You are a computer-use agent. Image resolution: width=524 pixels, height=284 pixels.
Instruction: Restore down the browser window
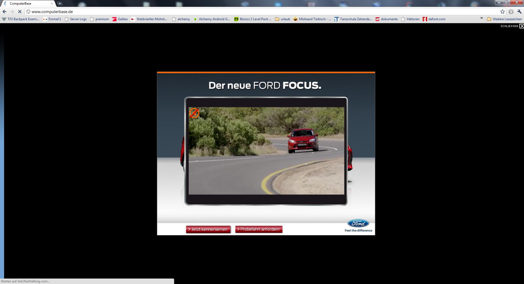pyautogui.click(x=506, y=2)
